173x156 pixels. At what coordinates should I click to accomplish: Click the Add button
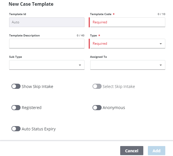click(x=156, y=151)
